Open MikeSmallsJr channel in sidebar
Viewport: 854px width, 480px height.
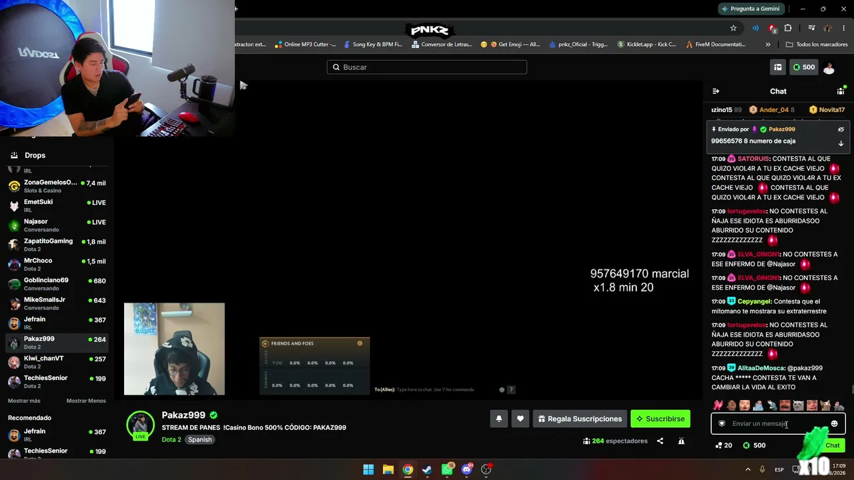coord(57,303)
